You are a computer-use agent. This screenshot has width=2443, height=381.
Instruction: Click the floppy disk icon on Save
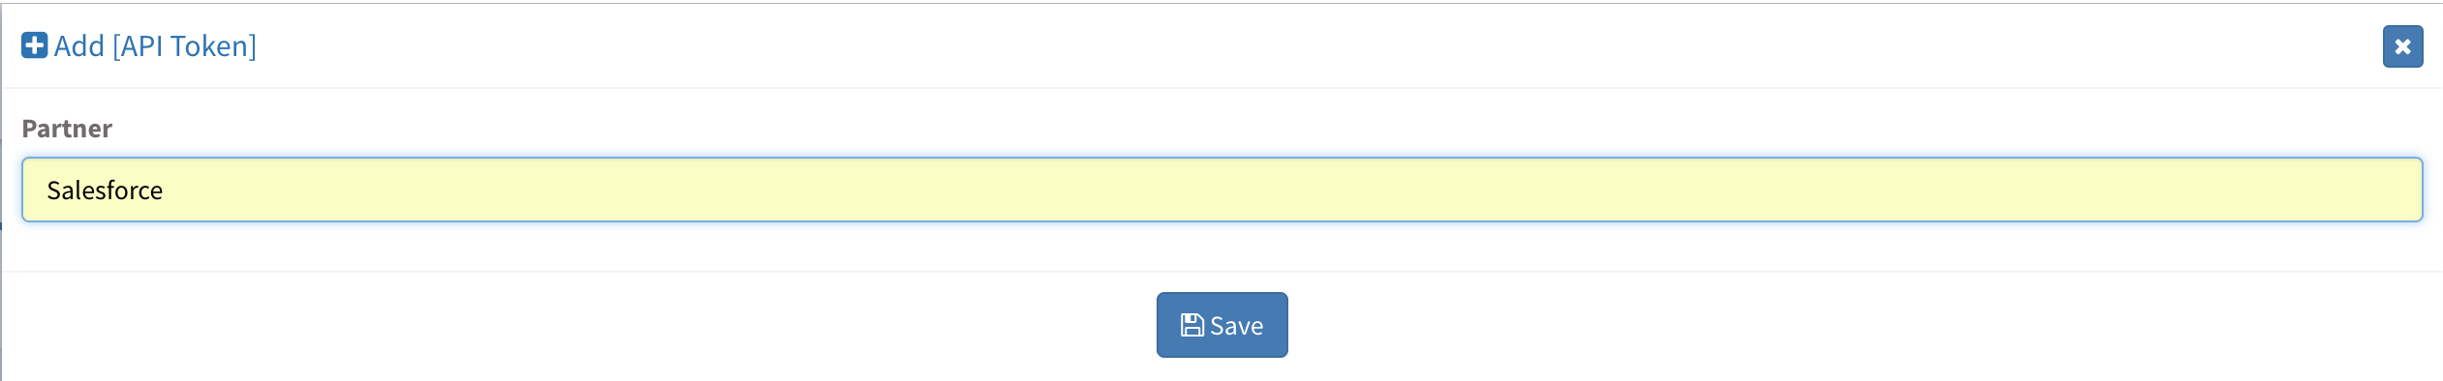pos(1192,325)
